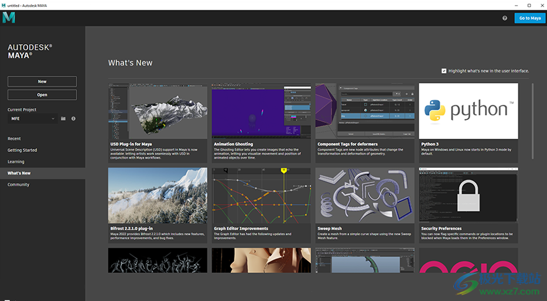
Task: Create a new scene with New button
Action: (x=42, y=81)
